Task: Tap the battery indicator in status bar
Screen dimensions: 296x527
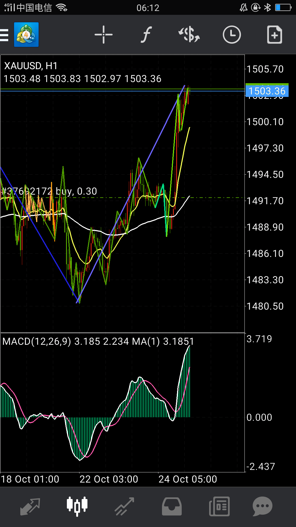Action: pos(283,7)
